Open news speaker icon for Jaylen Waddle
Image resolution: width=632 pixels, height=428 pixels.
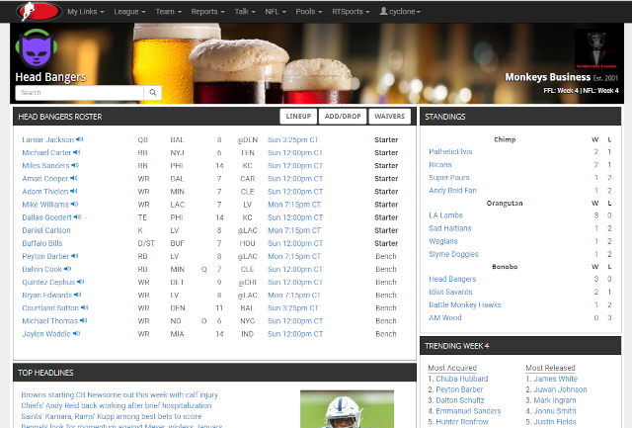tap(76, 333)
